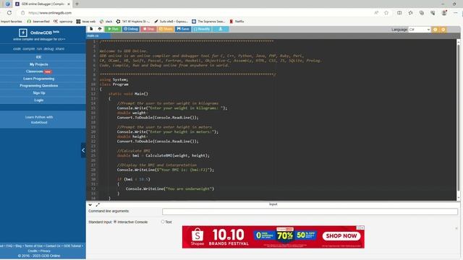The width and height of the screenshot is (463, 260).
Task: Click the split screen icon in browser toolbar
Action: 399,13
